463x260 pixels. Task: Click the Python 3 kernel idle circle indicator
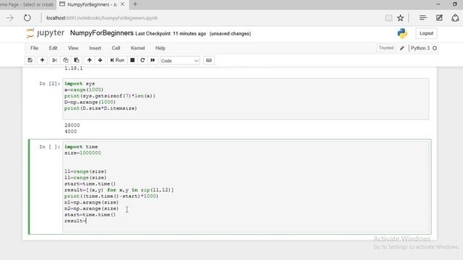(x=435, y=48)
